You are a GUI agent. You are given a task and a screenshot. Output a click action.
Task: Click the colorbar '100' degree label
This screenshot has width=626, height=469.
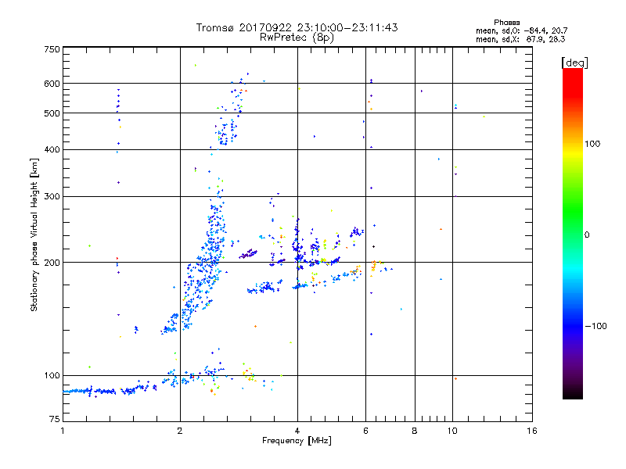(592, 144)
